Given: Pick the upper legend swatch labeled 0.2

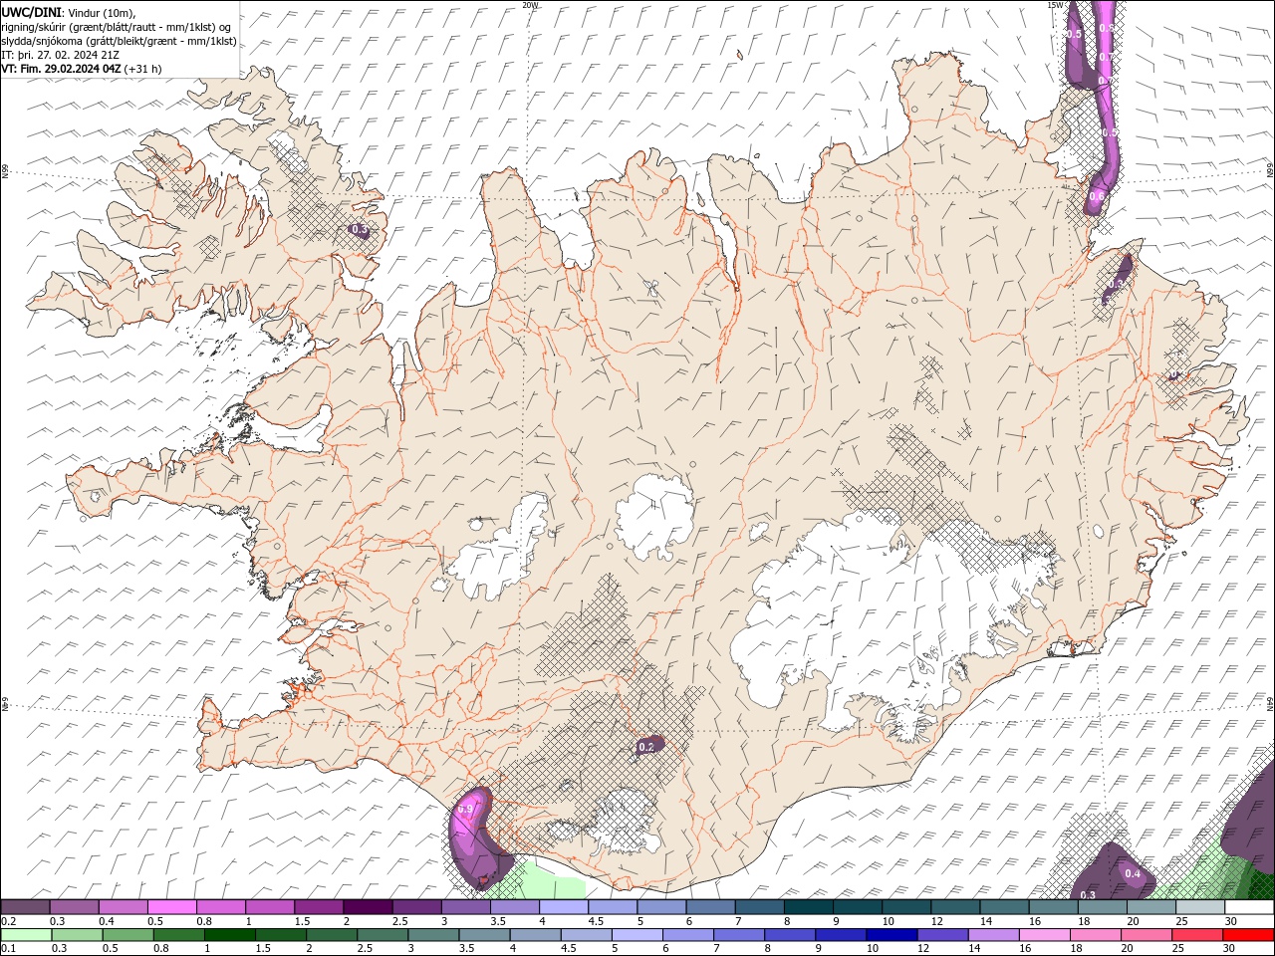Looking at the screenshot, I should pyautogui.click(x=25, y=907).
